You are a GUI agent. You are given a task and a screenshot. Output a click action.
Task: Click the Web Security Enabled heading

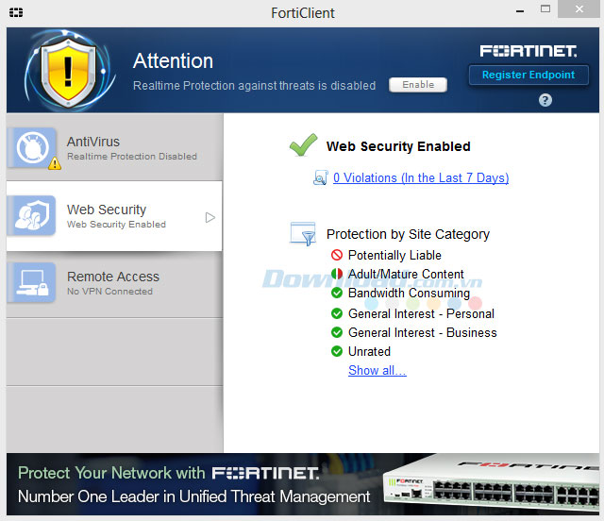[x=398, y=146]
